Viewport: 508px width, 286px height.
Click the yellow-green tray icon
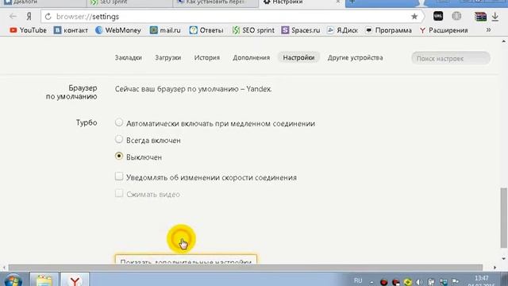pos(407,282)
